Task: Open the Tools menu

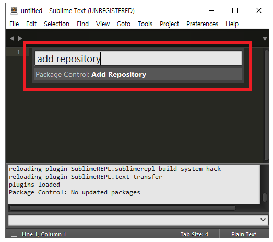Action: 145,24
